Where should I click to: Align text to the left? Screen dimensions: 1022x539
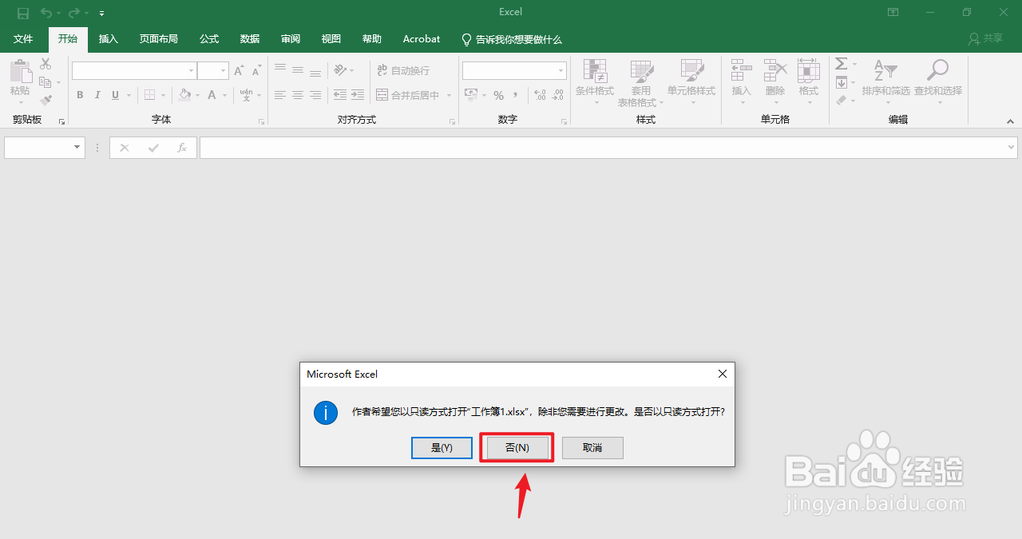279,95
